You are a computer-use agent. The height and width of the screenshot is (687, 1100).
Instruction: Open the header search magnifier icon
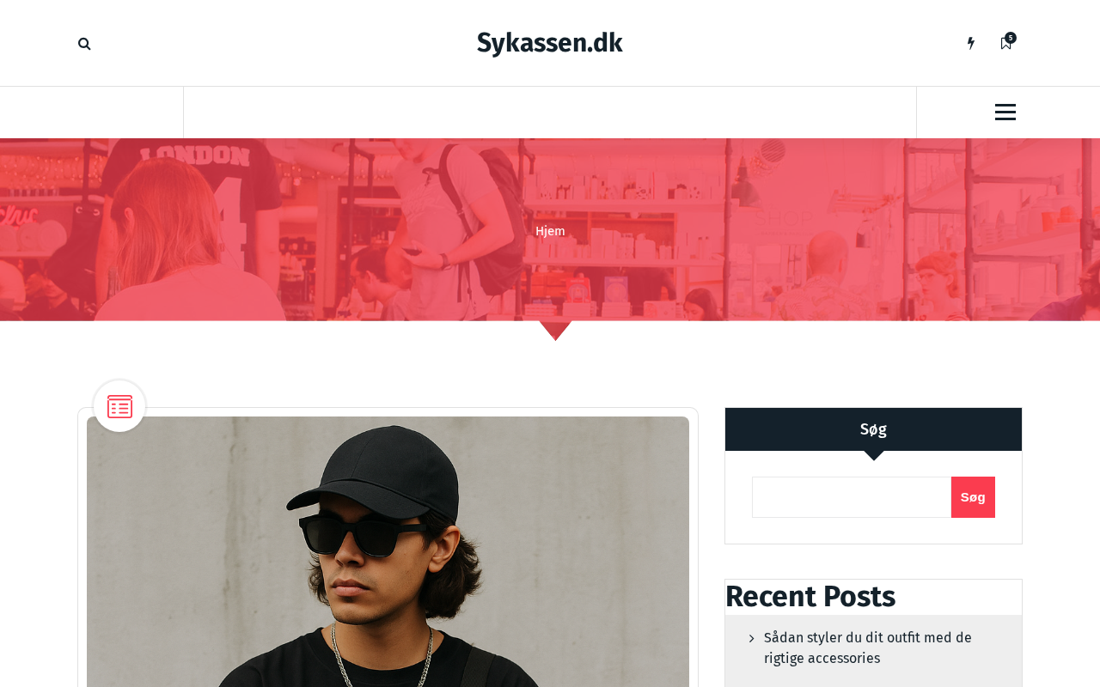pos(84,44)
